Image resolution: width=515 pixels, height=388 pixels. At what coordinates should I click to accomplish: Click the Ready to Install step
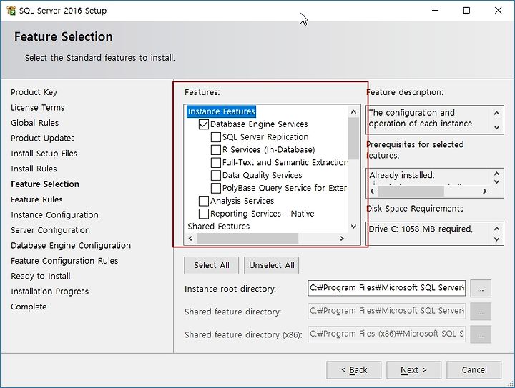pyautogui.click(x=40, y=276)
